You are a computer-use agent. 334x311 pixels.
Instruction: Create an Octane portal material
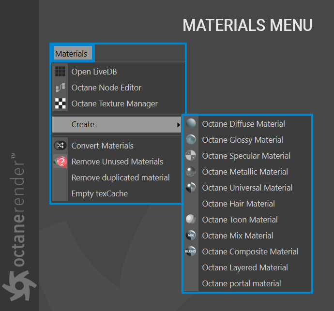click(247, 283)
